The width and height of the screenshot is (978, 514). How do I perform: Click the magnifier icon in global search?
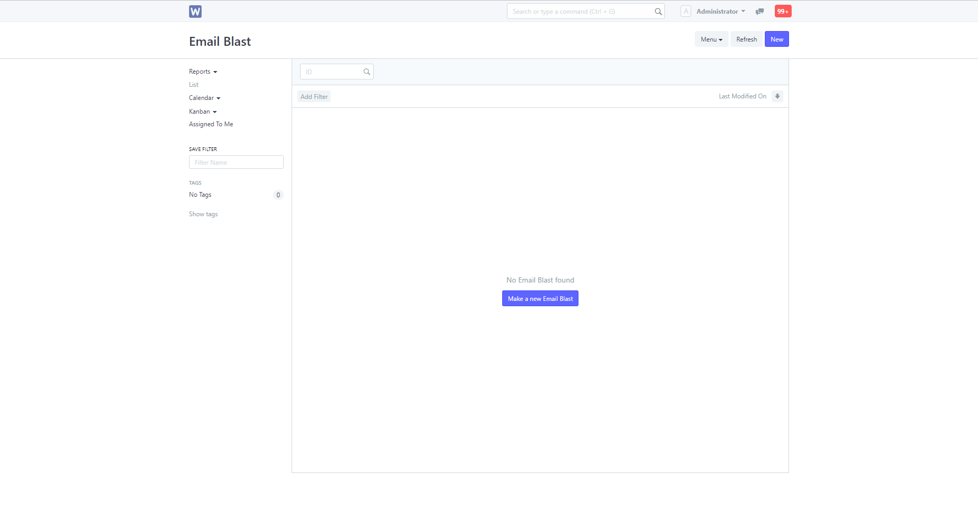[658, 12]
